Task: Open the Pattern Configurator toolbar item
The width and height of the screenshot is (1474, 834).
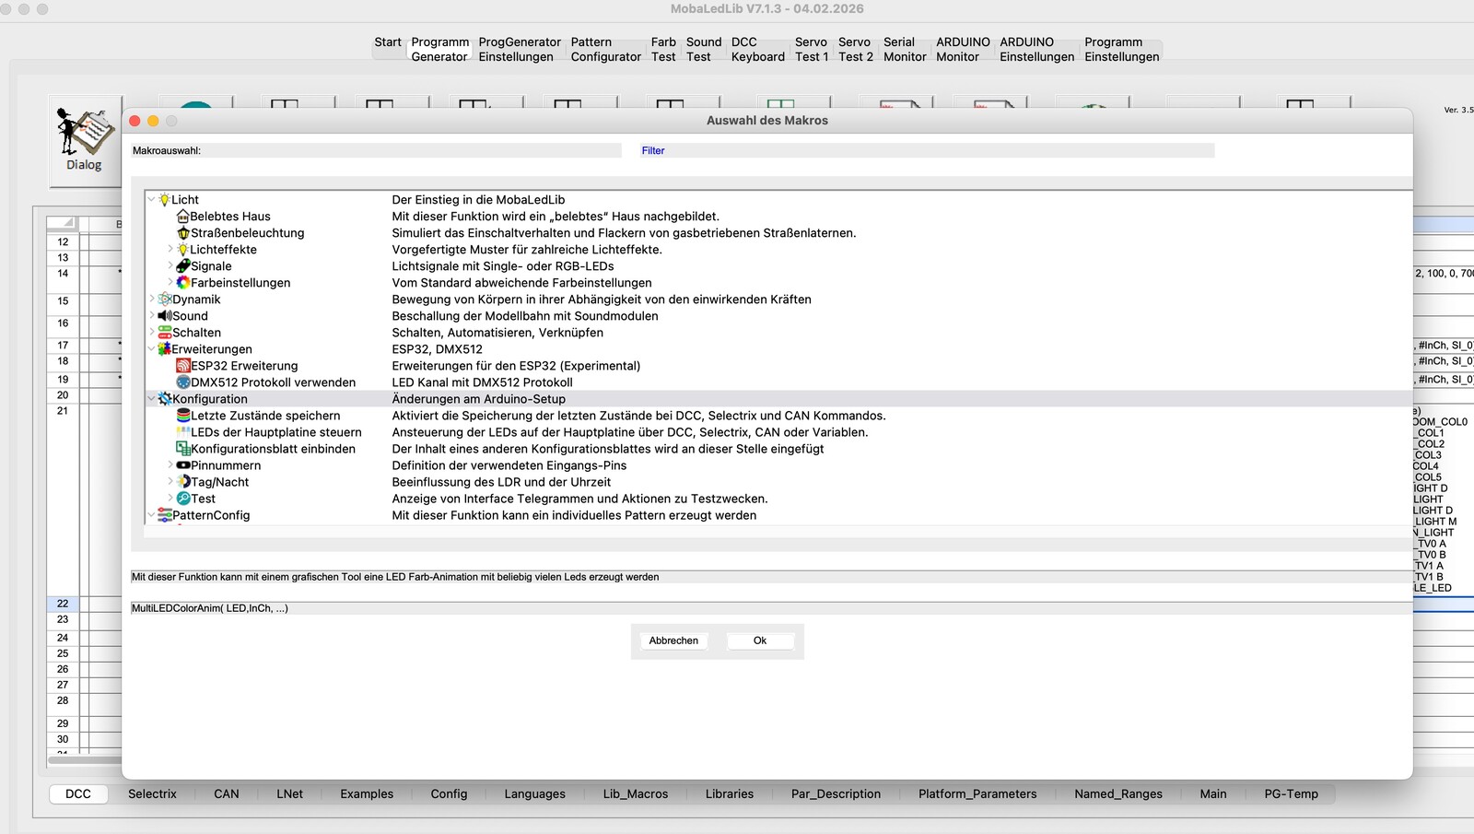Action: click(x=605, y=50)
